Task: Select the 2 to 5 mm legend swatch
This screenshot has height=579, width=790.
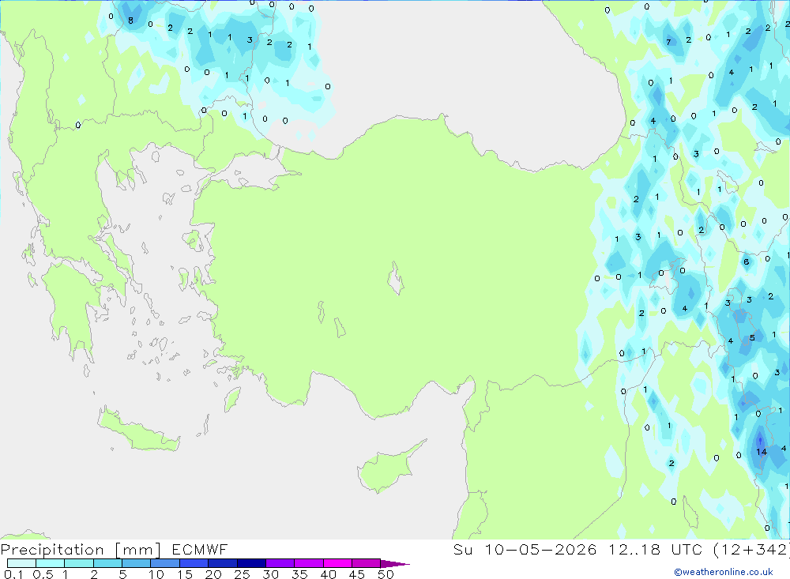Action: coord(107,563)
